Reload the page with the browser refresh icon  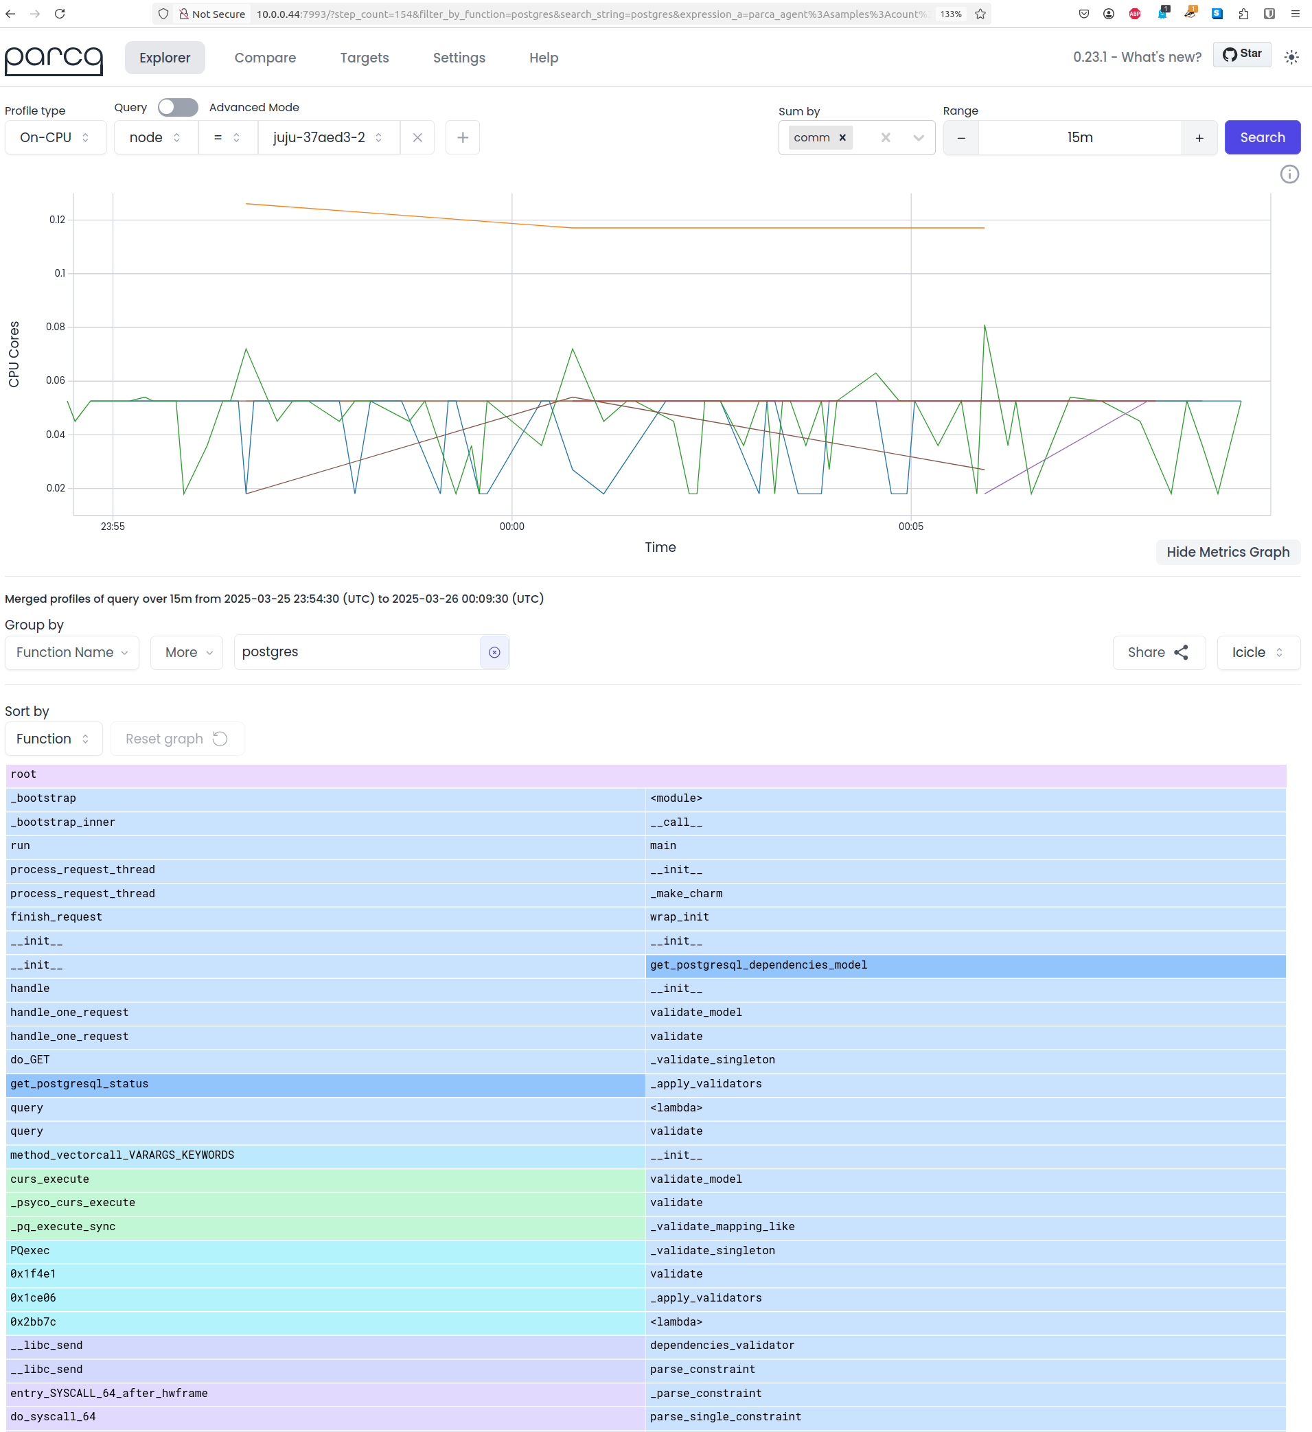click(60, 14)
